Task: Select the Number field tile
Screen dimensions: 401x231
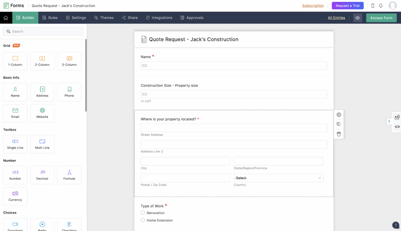Action: (15, 175)
